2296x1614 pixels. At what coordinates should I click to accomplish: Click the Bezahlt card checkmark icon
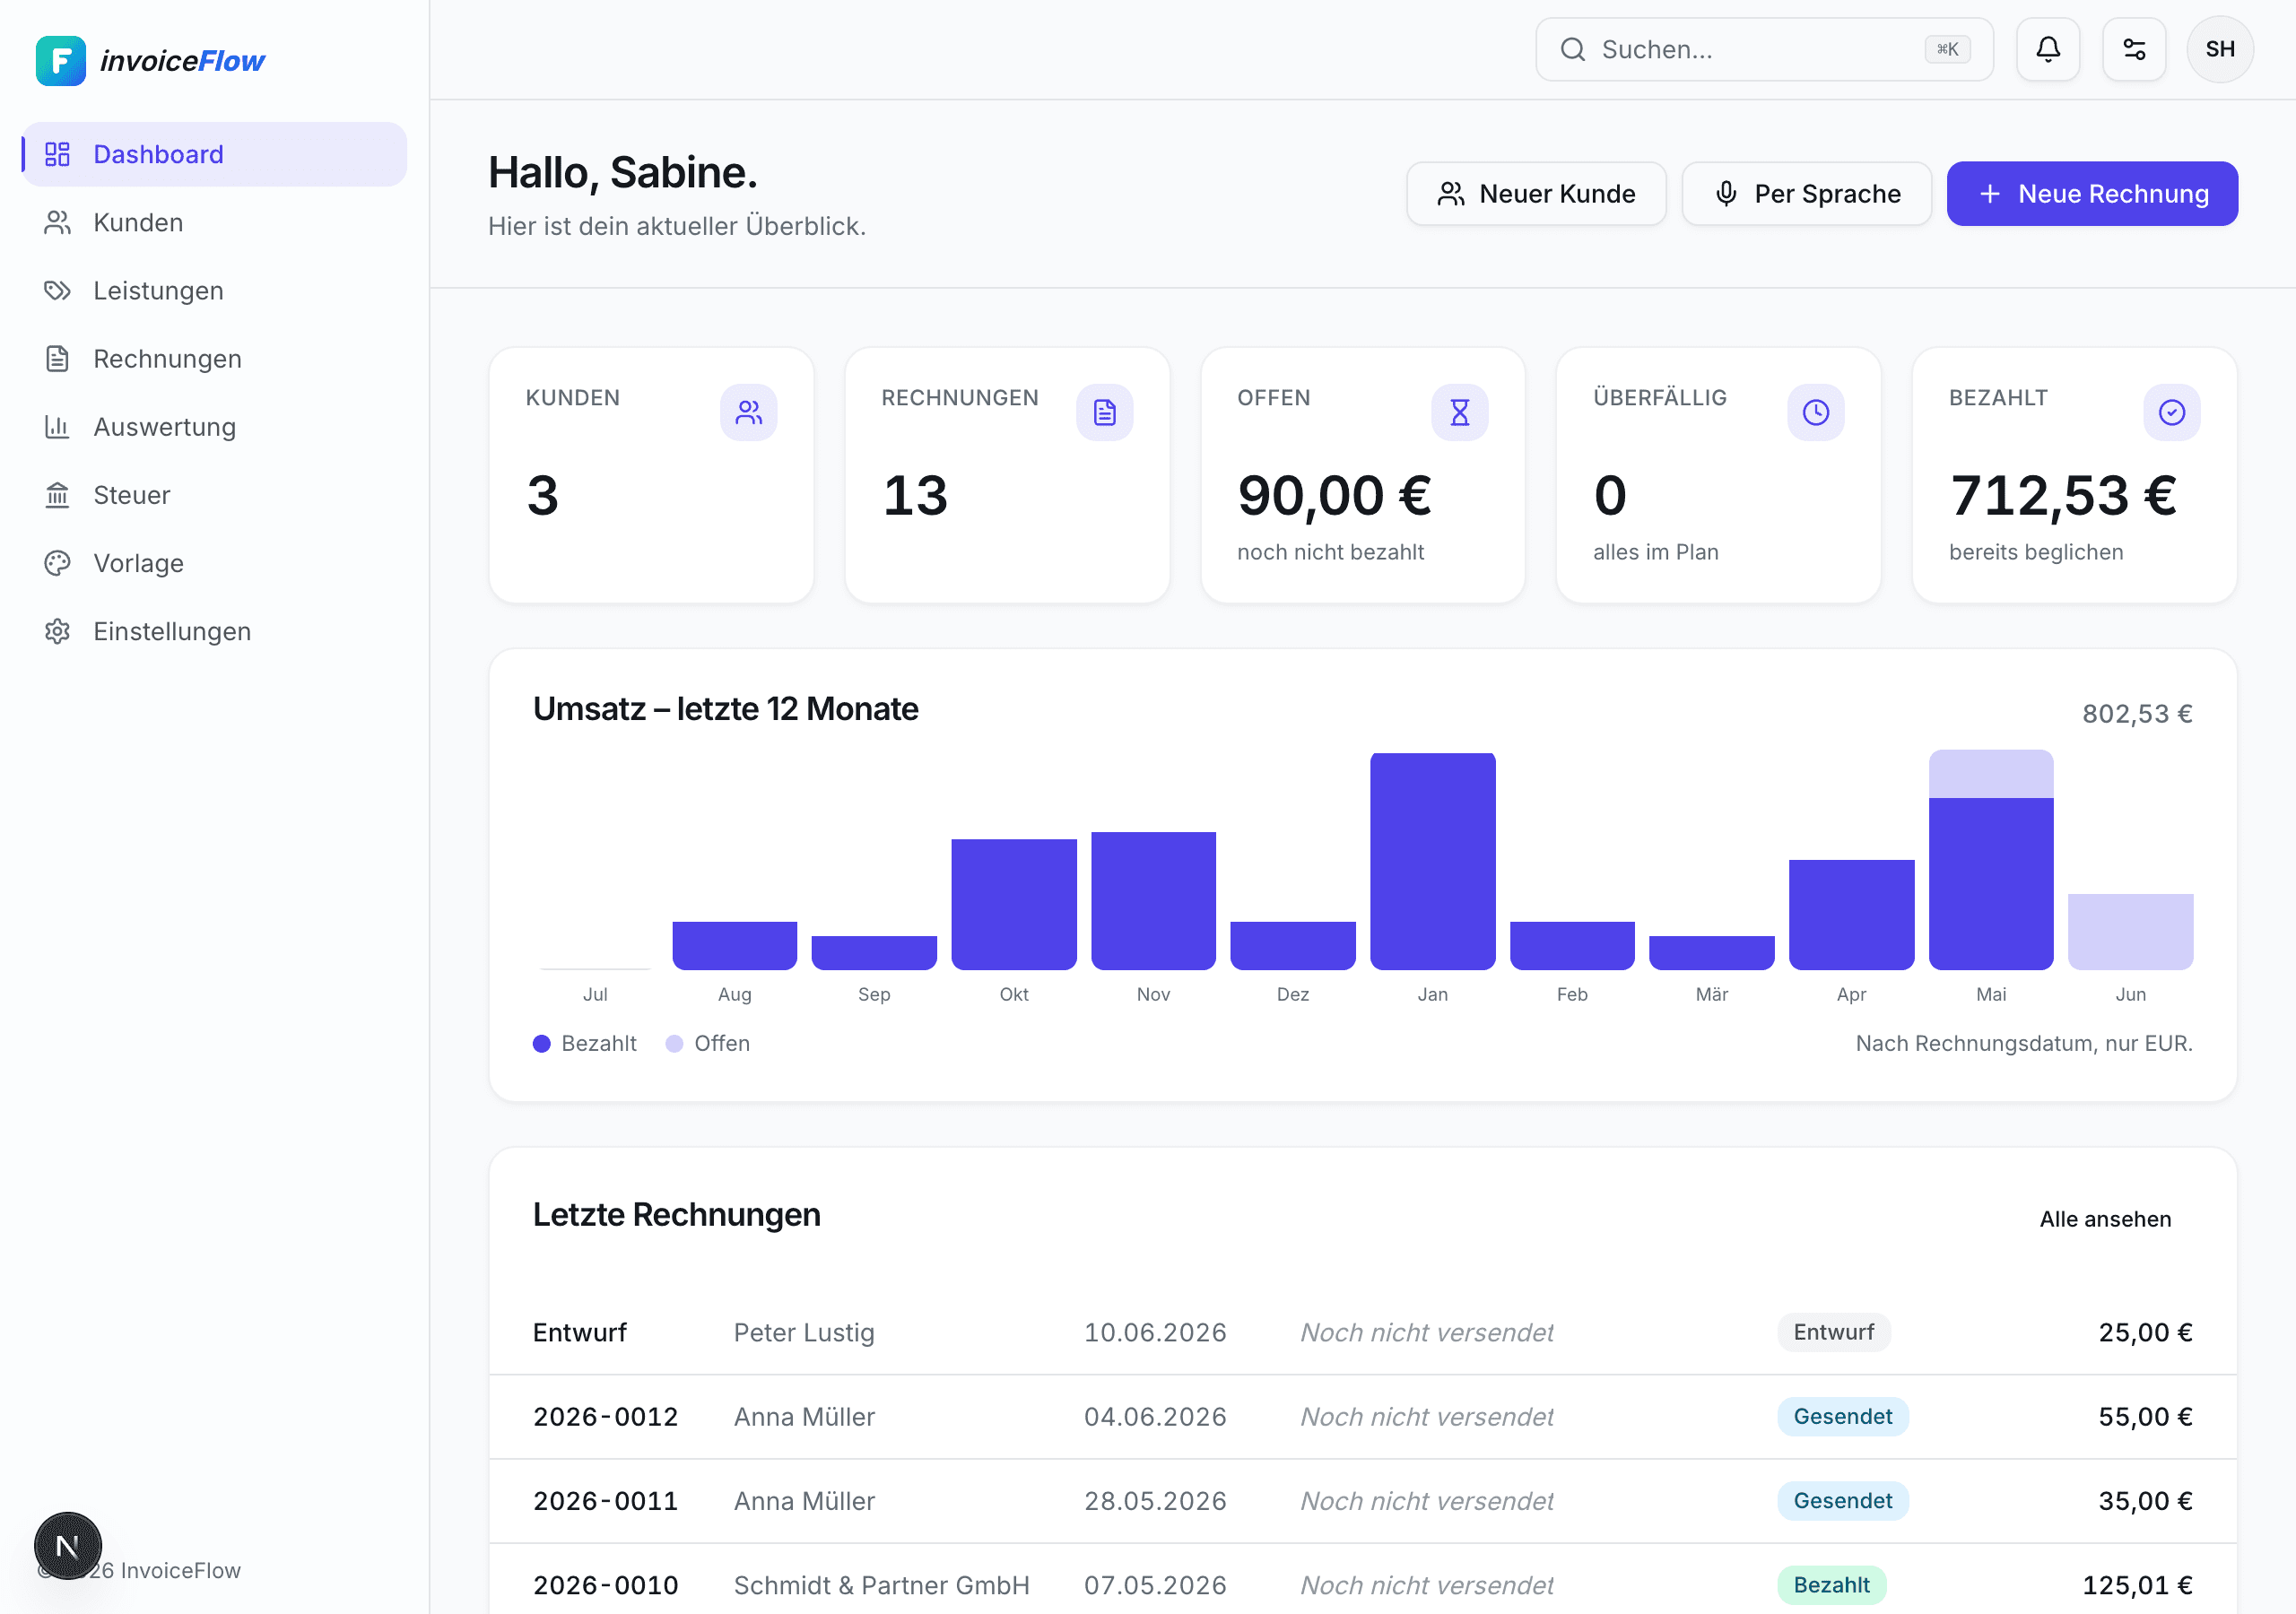click(x=2171, y=412)
